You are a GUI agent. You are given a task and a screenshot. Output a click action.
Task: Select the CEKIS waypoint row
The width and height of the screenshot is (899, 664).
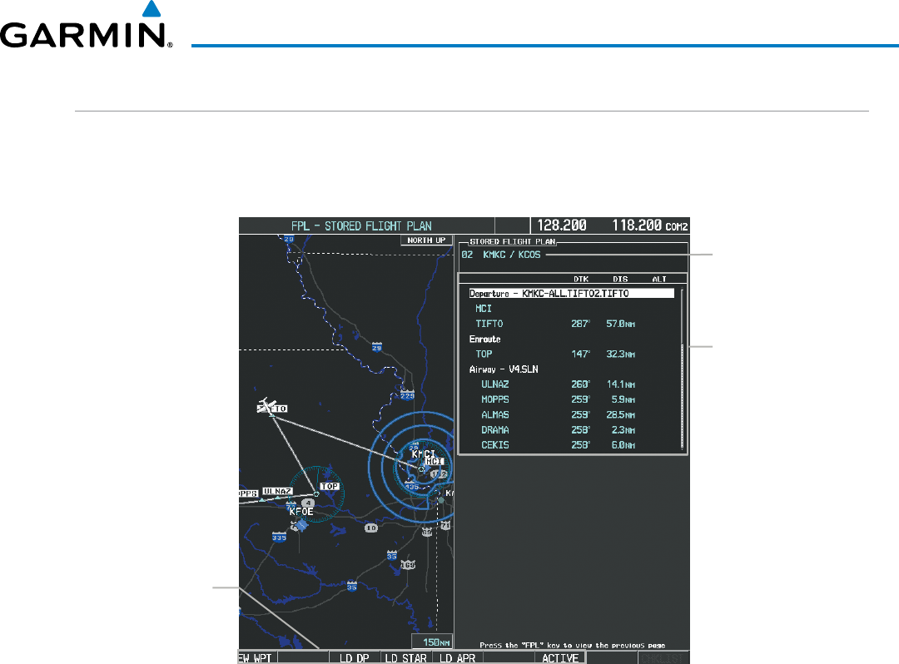(x=571, y=445)
